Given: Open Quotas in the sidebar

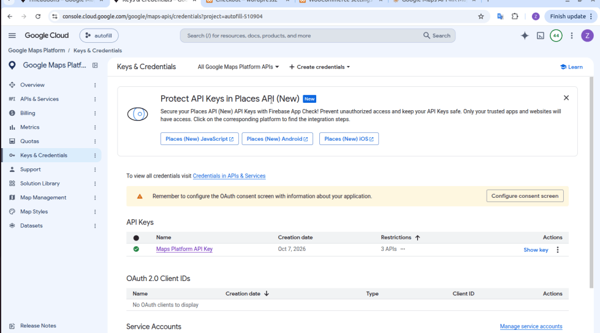Looking at the screenshot, I should (x=29, y=141).
